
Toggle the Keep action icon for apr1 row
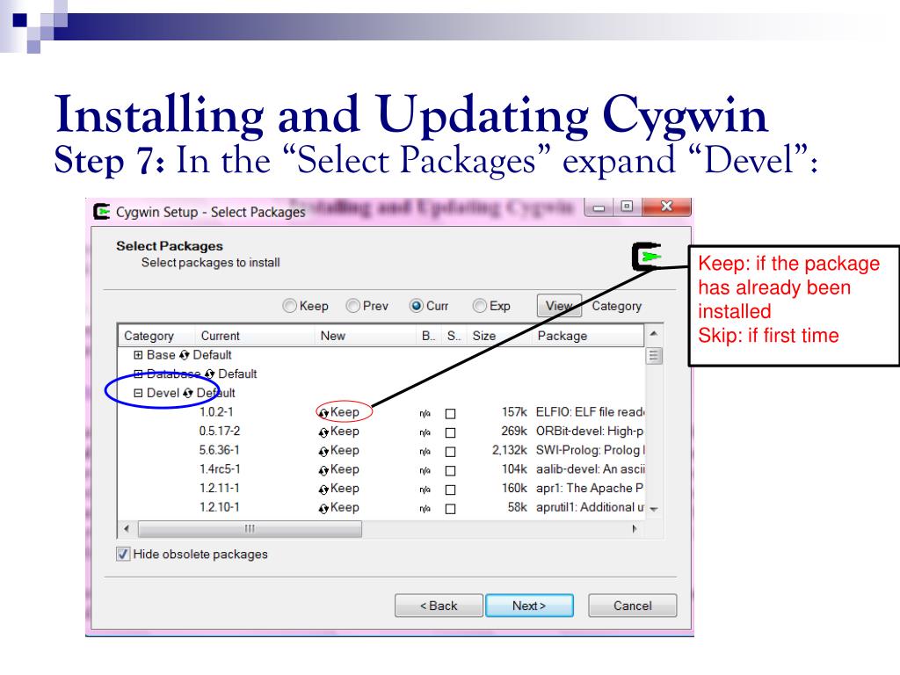[x=323, y=489]
